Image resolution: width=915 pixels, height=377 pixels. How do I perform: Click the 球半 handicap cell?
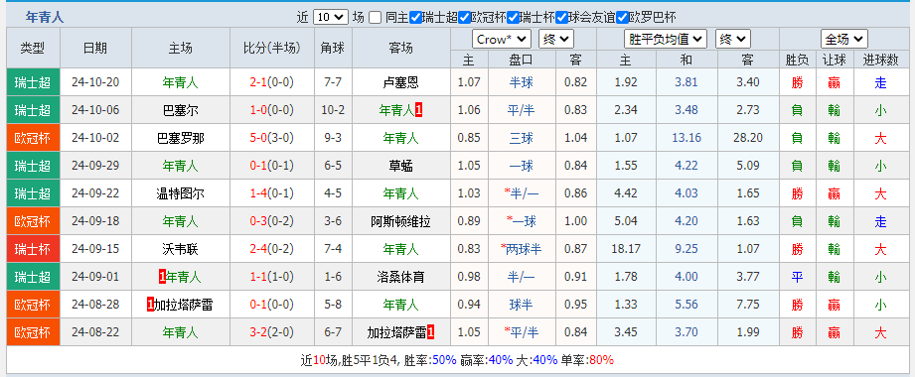522,305
